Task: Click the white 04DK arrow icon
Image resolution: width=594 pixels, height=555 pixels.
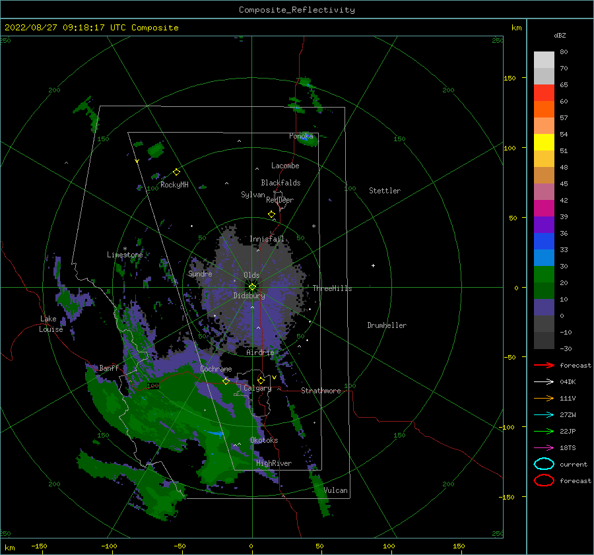Action: [x=544, y=382]
